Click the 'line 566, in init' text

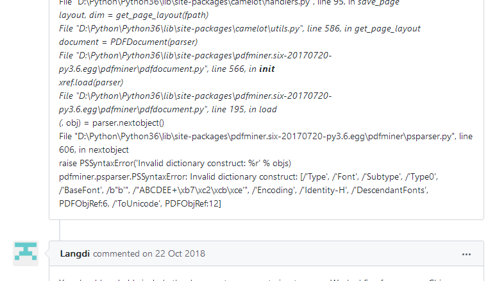pos(243,69)
